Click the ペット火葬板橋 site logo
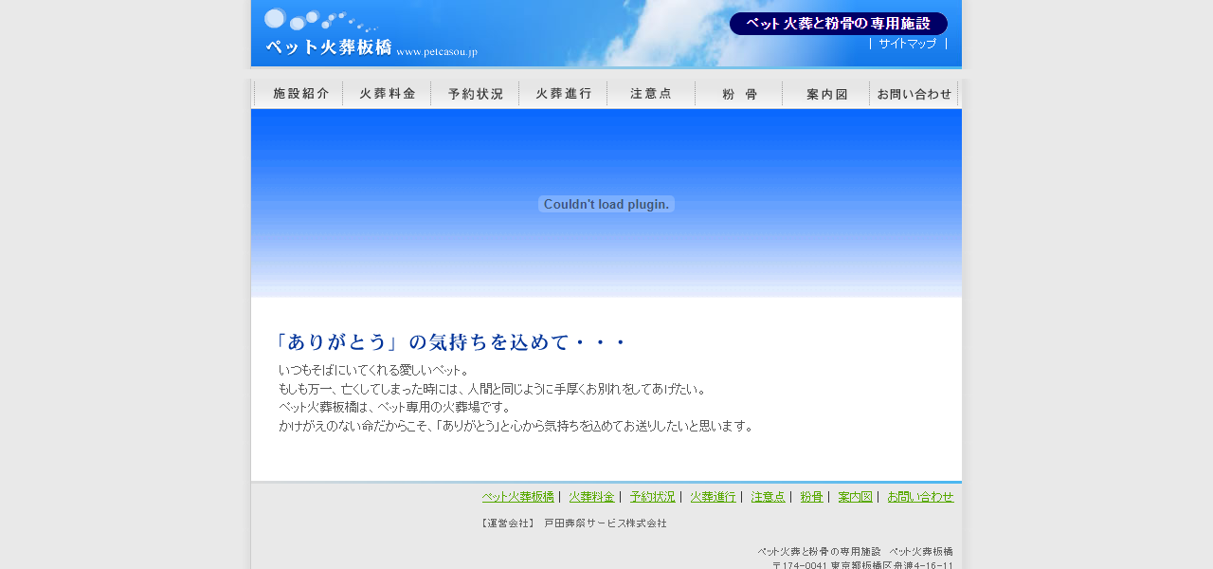The height and width of the screenshot is (569, 1213). [x=371, y=34]
